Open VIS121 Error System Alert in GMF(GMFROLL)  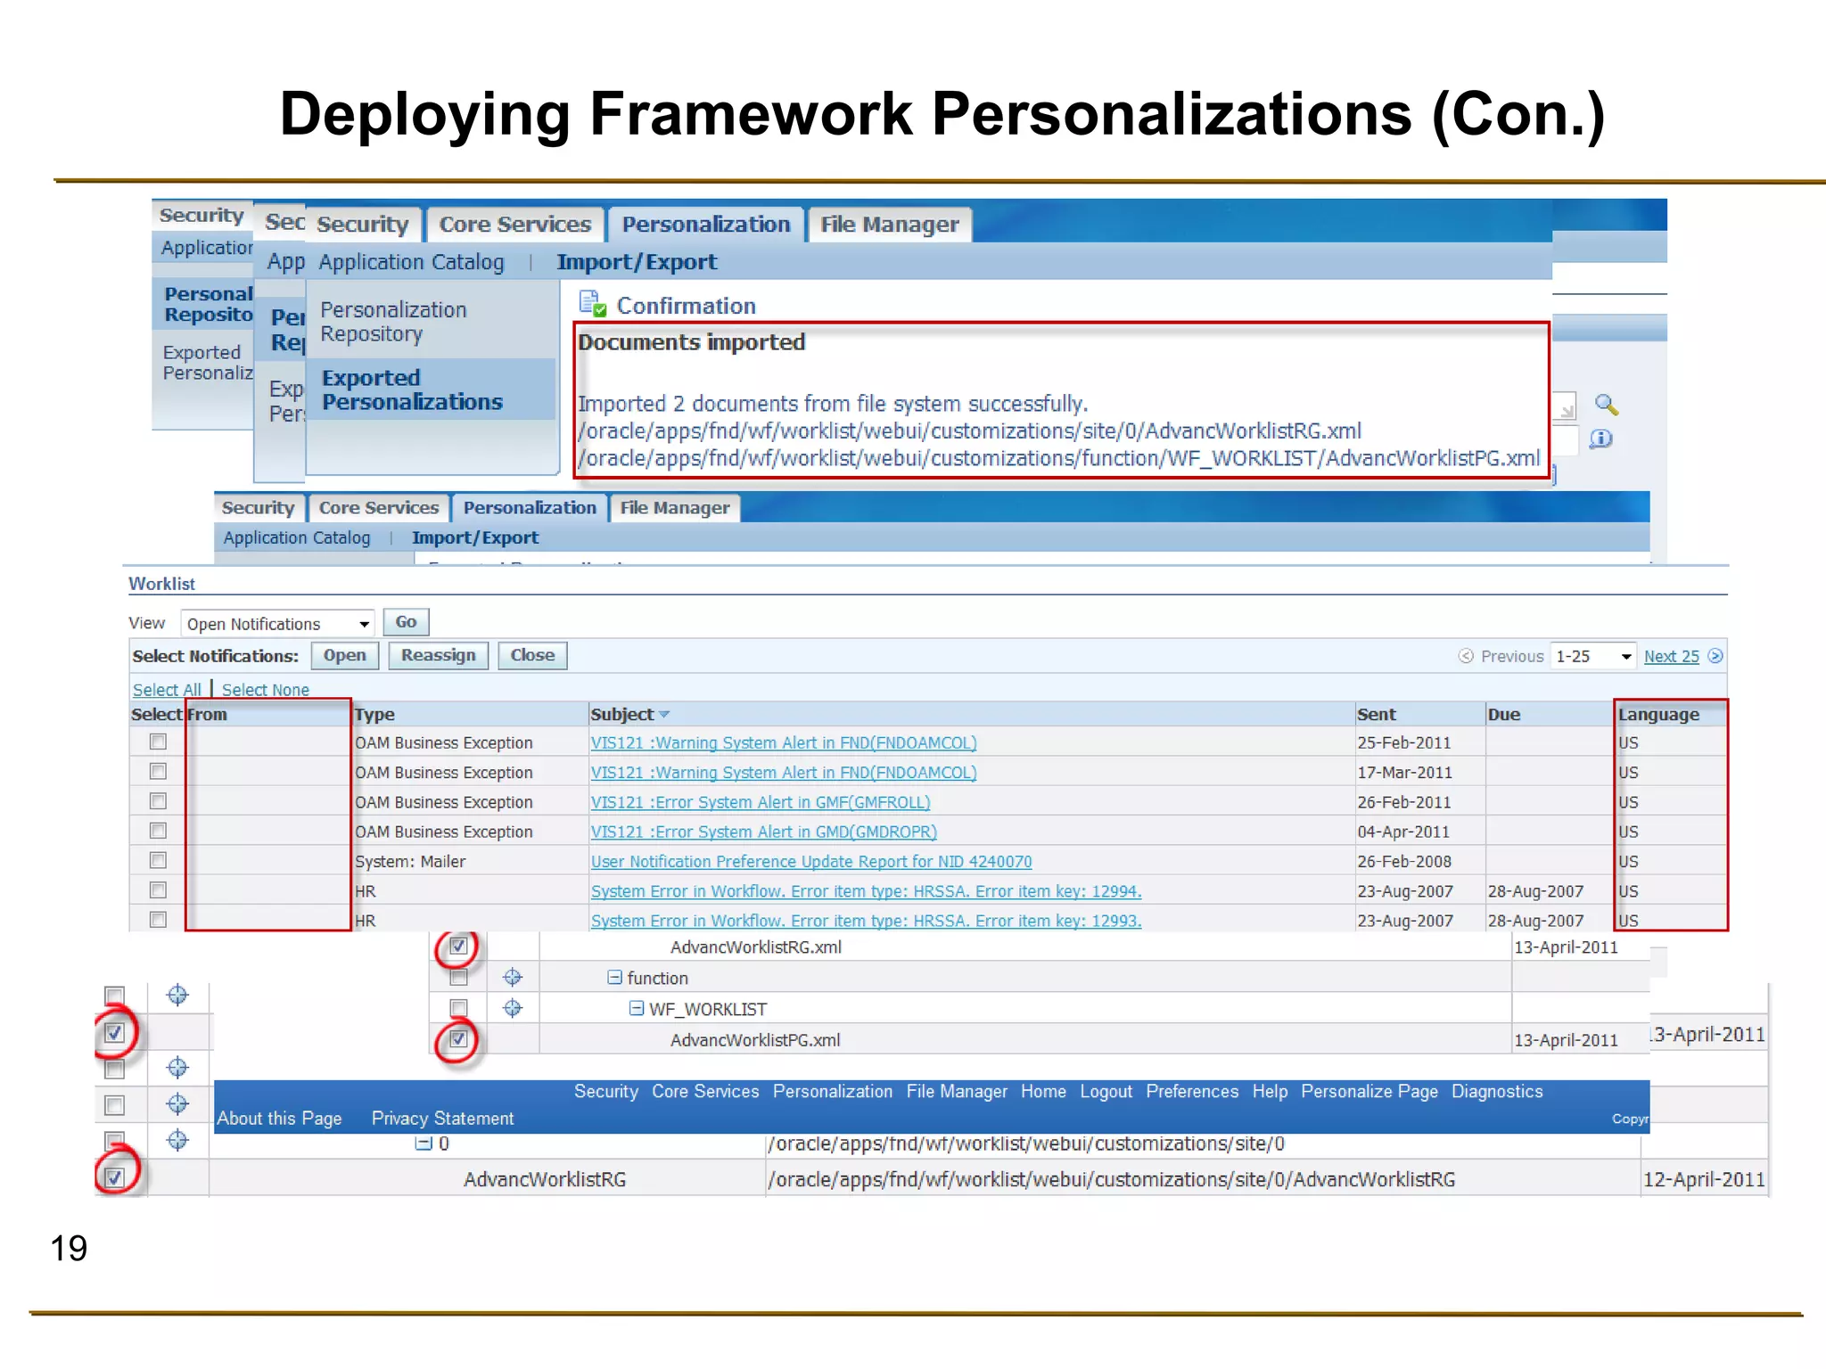click(x=760, y=802)
